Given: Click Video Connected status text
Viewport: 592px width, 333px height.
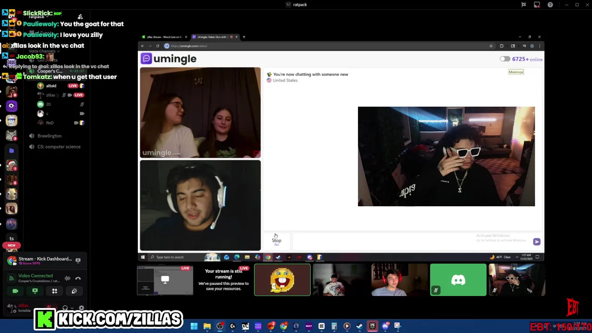Looking at the screenshot, I should 36,276.
